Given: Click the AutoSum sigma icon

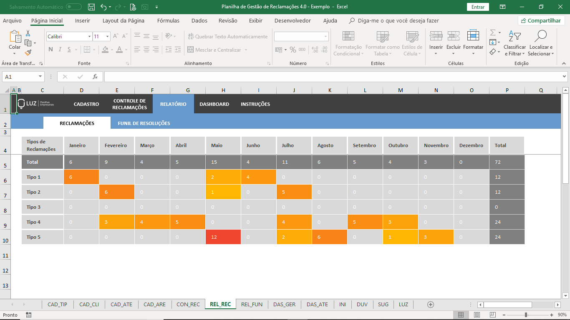Looking at the screenshot, I should pos(493,32).
